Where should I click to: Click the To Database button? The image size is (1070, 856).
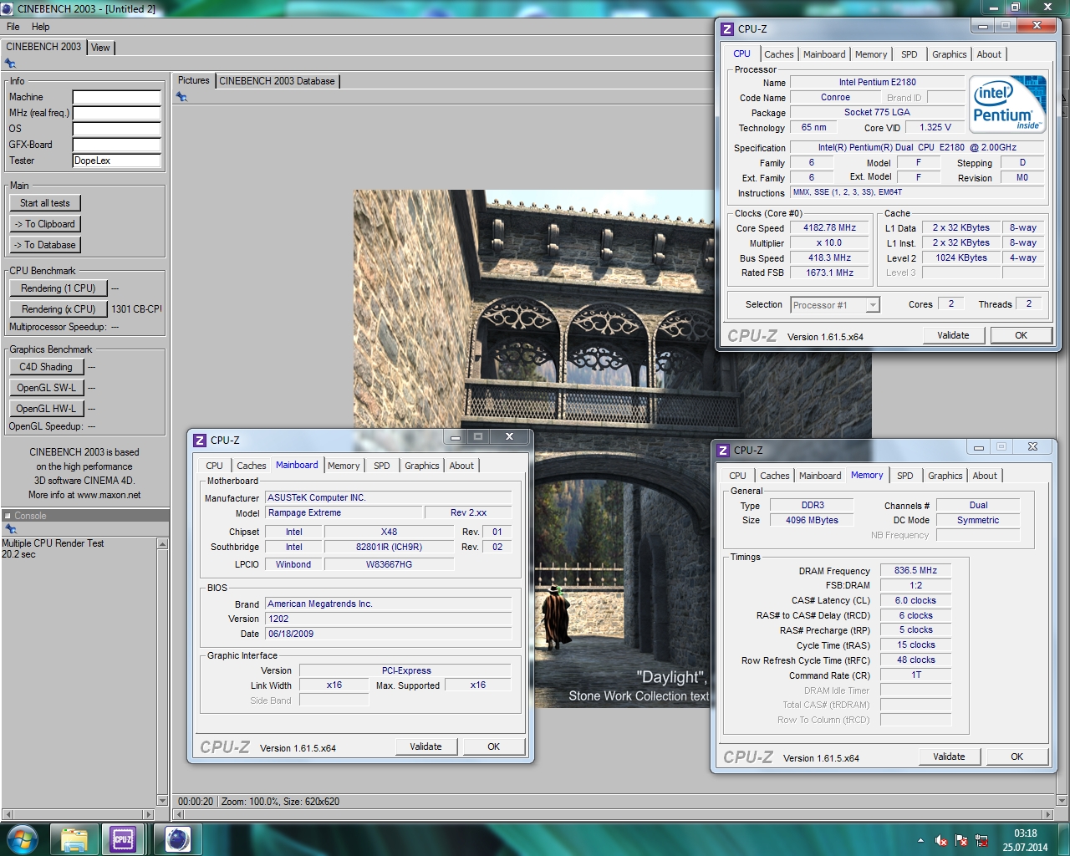(45, 245)
